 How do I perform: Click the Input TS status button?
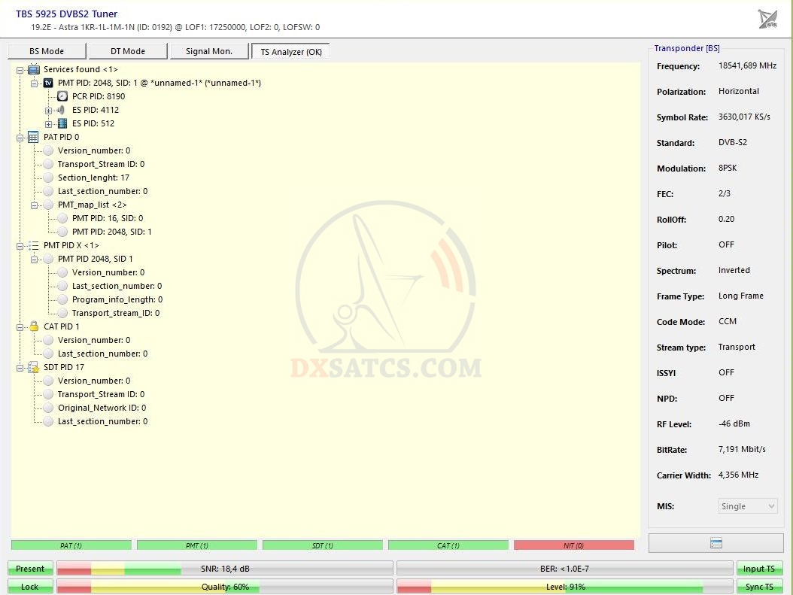(x=759, y=569)
